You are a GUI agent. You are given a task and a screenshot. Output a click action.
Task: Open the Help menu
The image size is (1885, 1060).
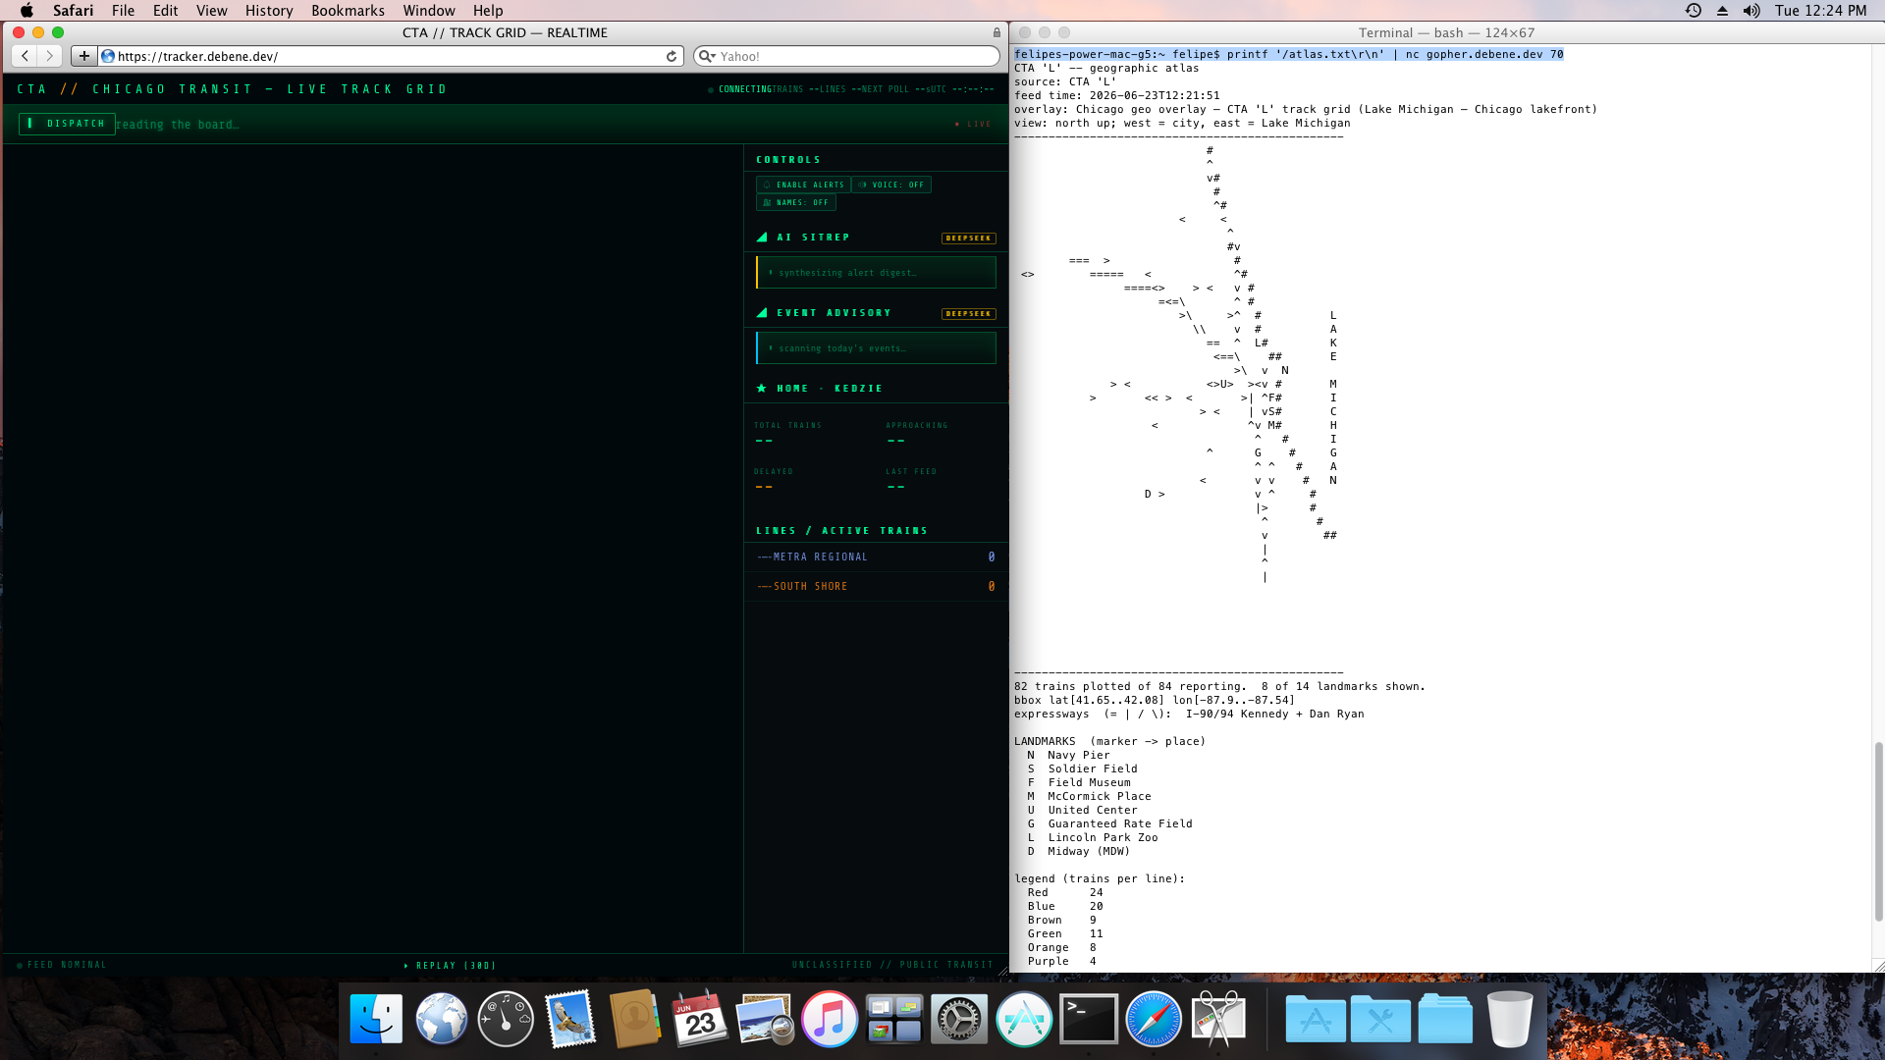(x=488, y=11)
